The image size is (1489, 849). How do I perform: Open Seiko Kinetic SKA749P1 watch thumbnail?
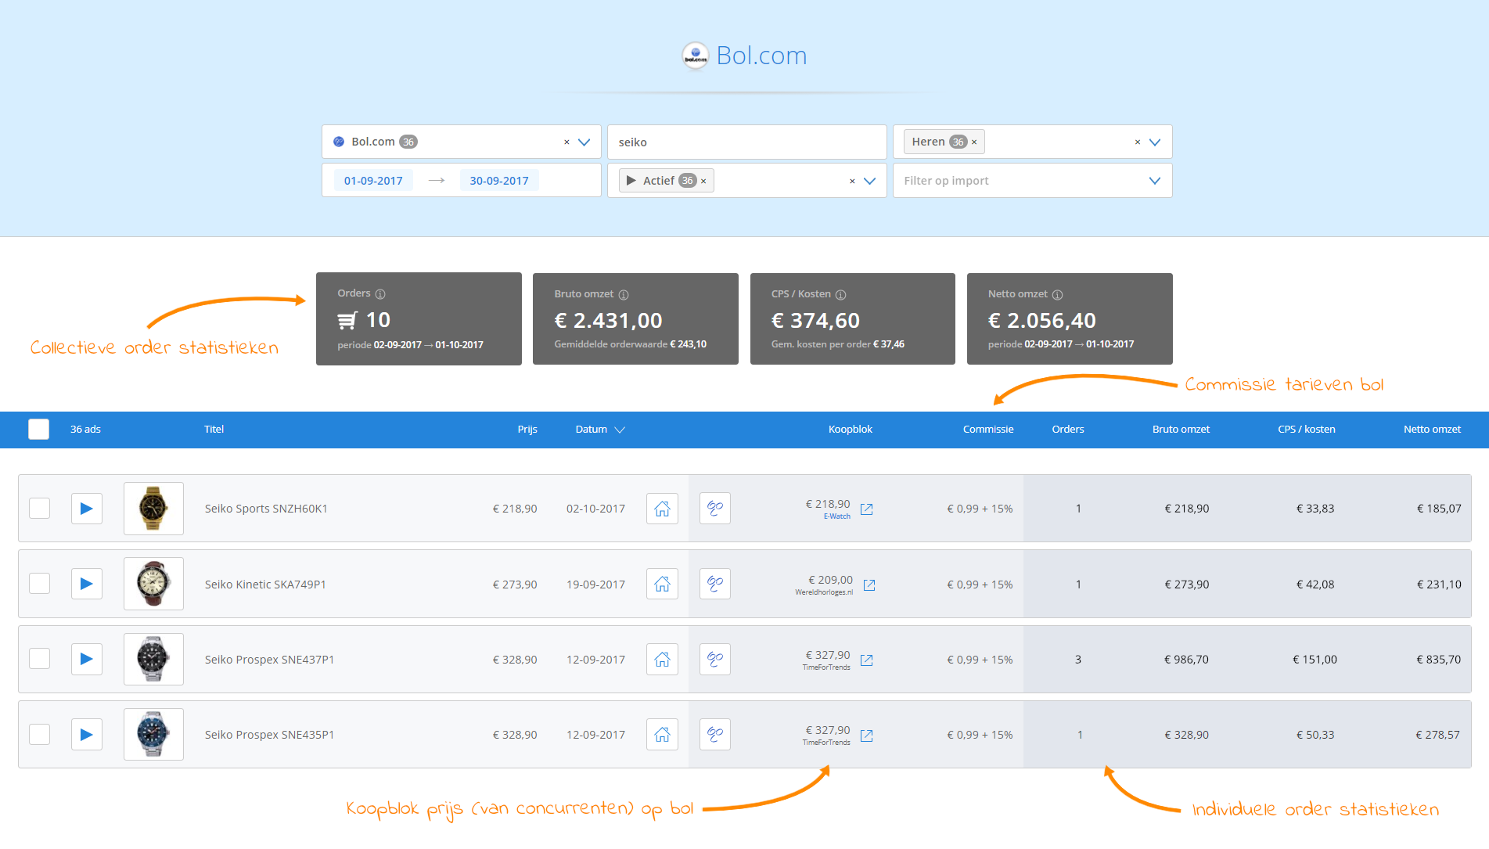click(153, 584)
